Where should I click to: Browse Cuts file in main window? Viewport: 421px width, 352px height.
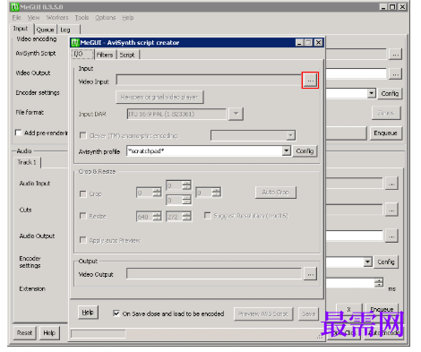tap(391, 210)
